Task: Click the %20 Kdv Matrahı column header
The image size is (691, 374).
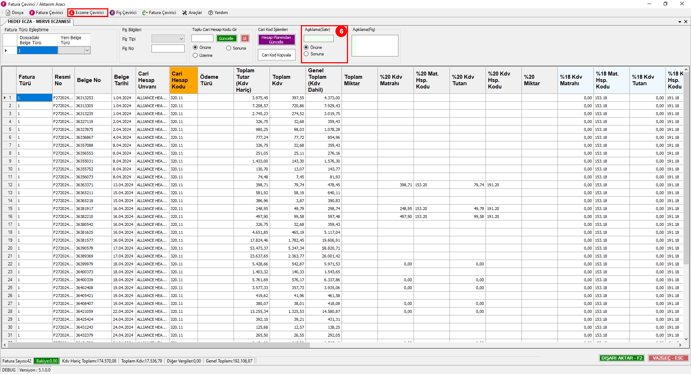Action: (396, 80)
